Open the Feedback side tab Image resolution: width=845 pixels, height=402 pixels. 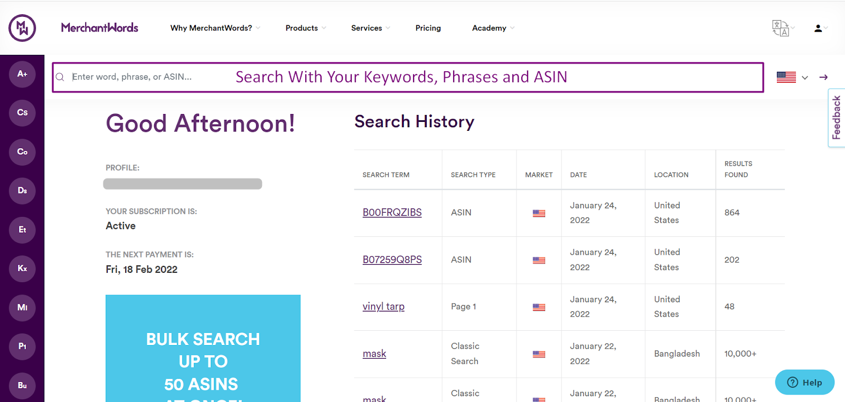click(x=837, y=118)
